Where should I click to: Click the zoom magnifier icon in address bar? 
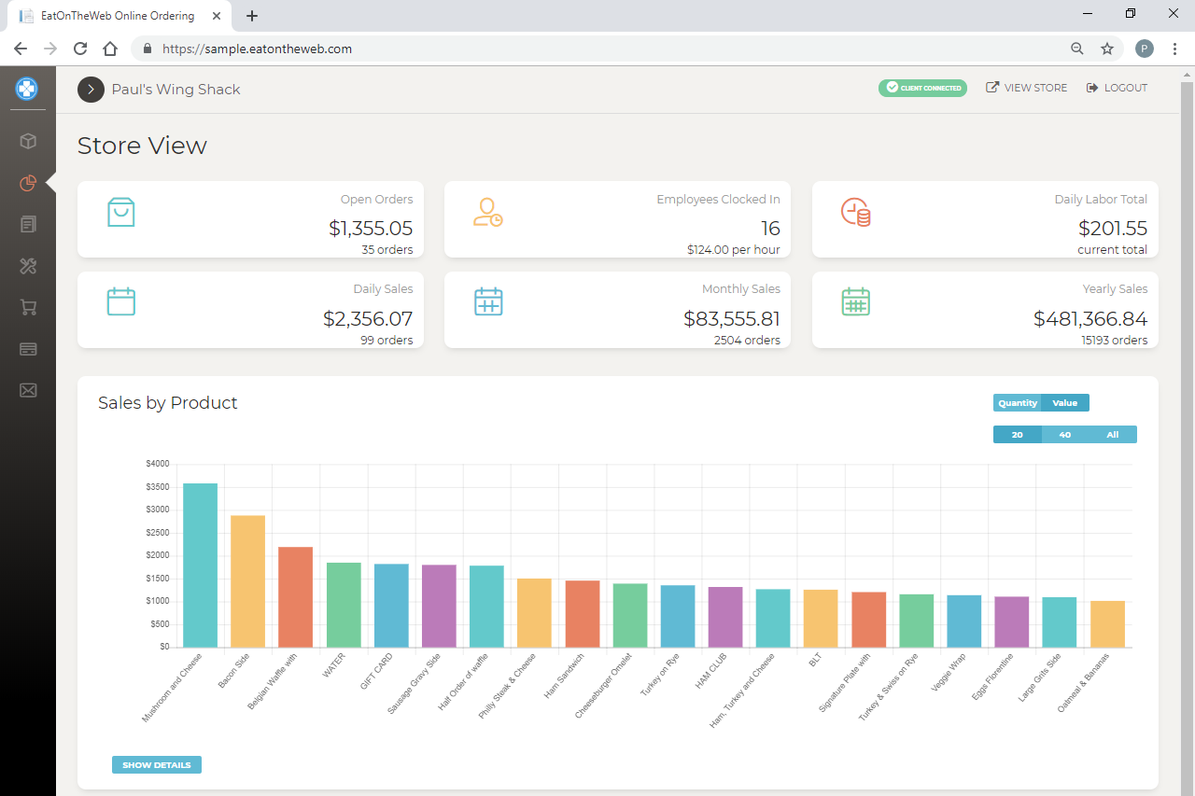pyautogui.click(x=1077, y=49)
